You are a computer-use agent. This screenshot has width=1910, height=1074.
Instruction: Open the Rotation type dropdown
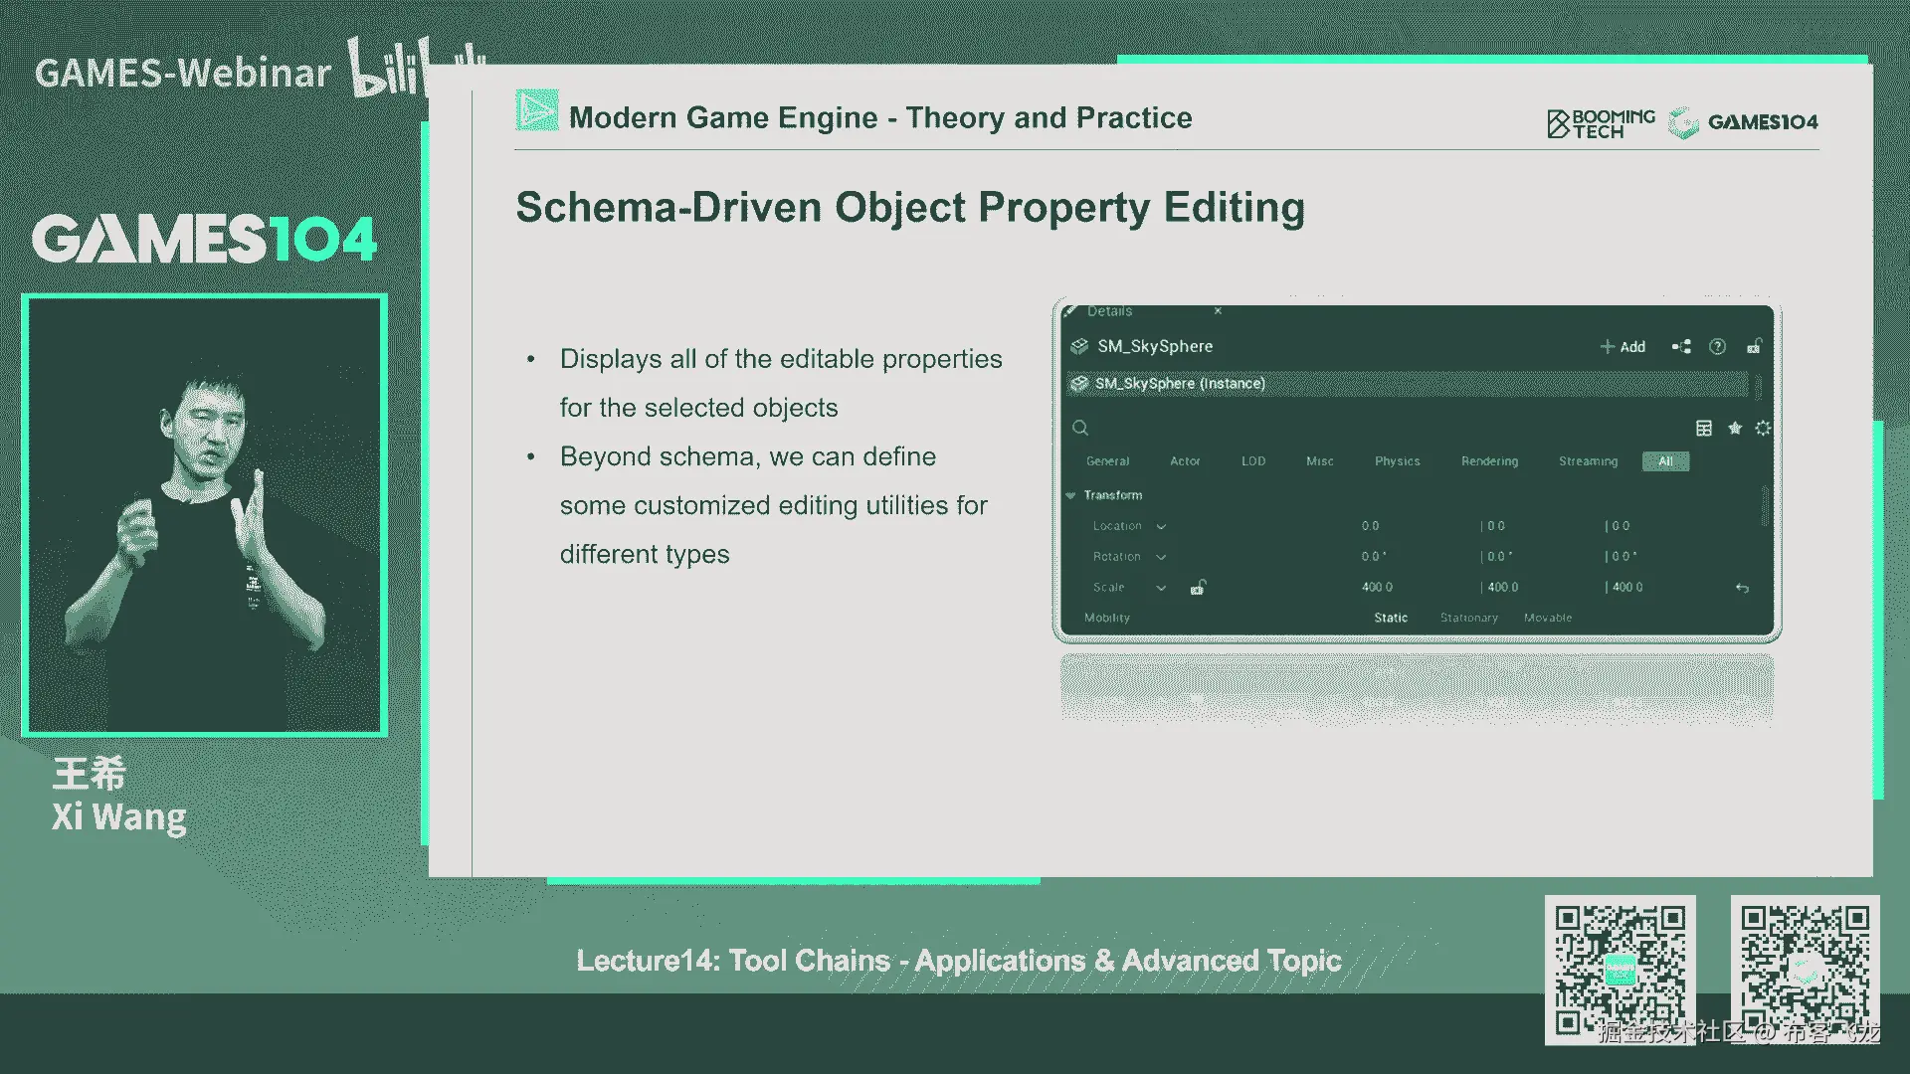1161,558
